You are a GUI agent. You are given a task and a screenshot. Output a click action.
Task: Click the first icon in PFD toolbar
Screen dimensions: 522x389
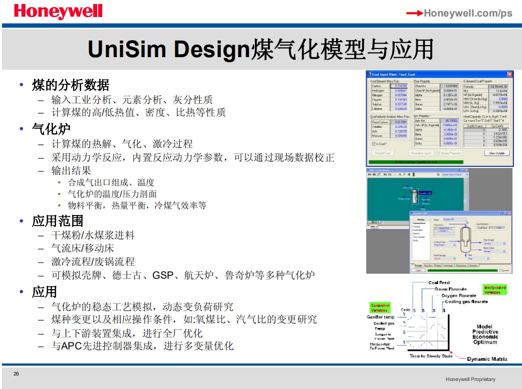click(369, 174)
